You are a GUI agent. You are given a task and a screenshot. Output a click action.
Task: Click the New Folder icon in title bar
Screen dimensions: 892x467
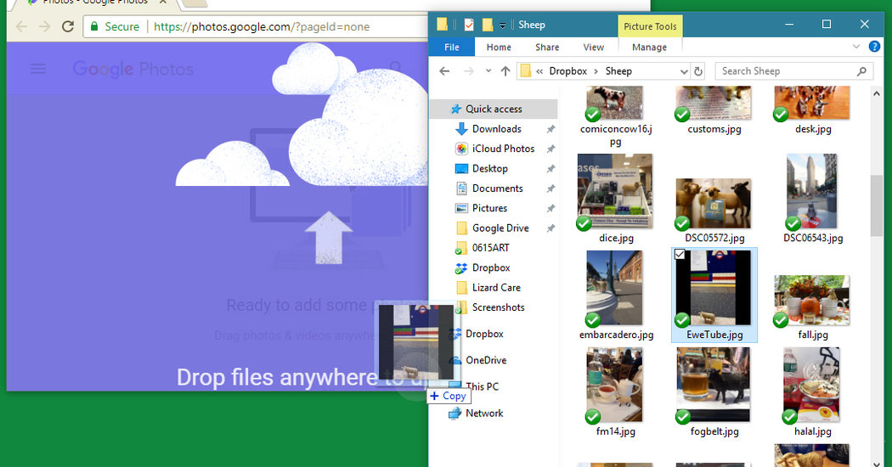pyautogui.click(x=488, y=25)
